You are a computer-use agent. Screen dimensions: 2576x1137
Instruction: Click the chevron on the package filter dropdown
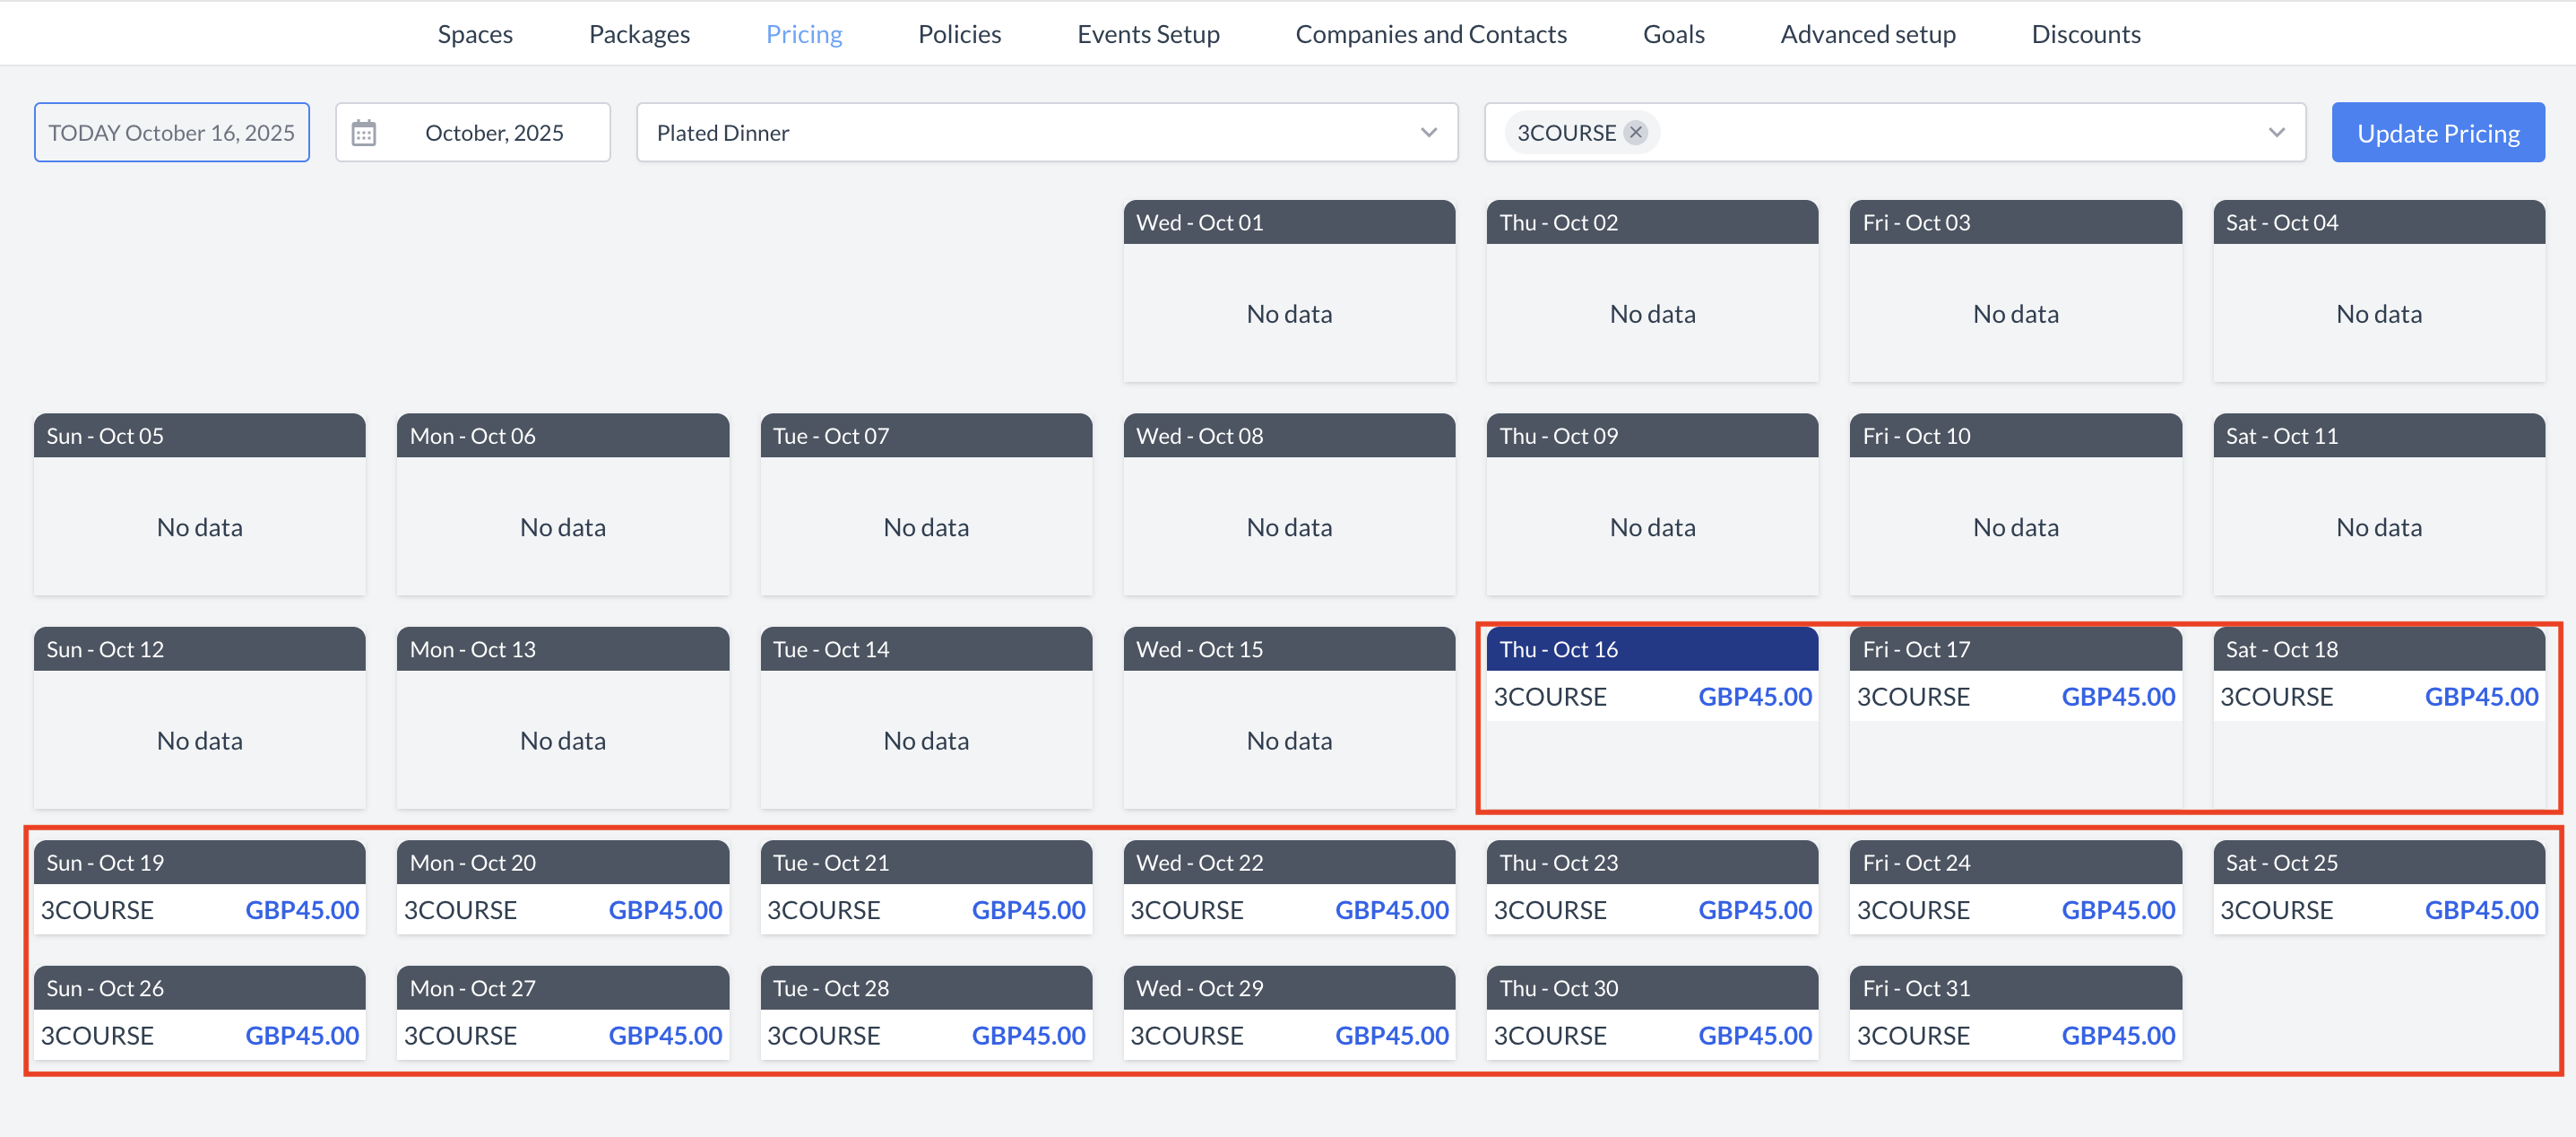2277,131
